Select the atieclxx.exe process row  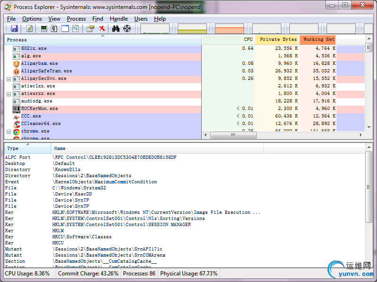click(x=184, y=86)
